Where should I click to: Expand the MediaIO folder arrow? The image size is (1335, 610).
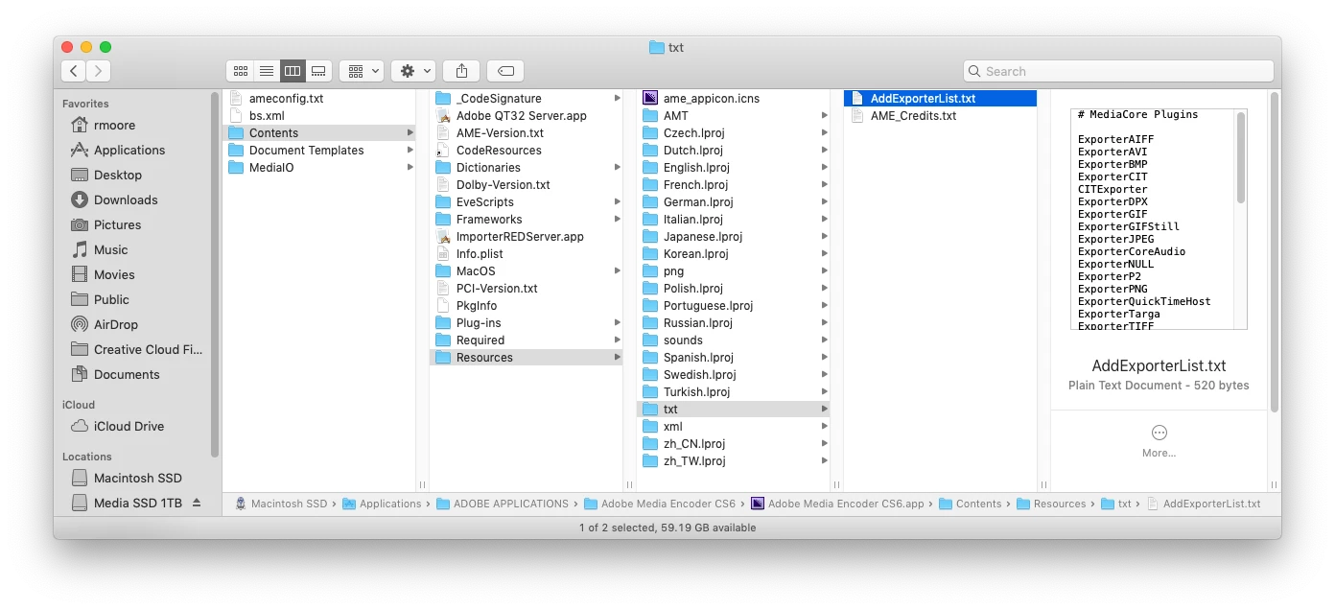(x=410, y=167)
